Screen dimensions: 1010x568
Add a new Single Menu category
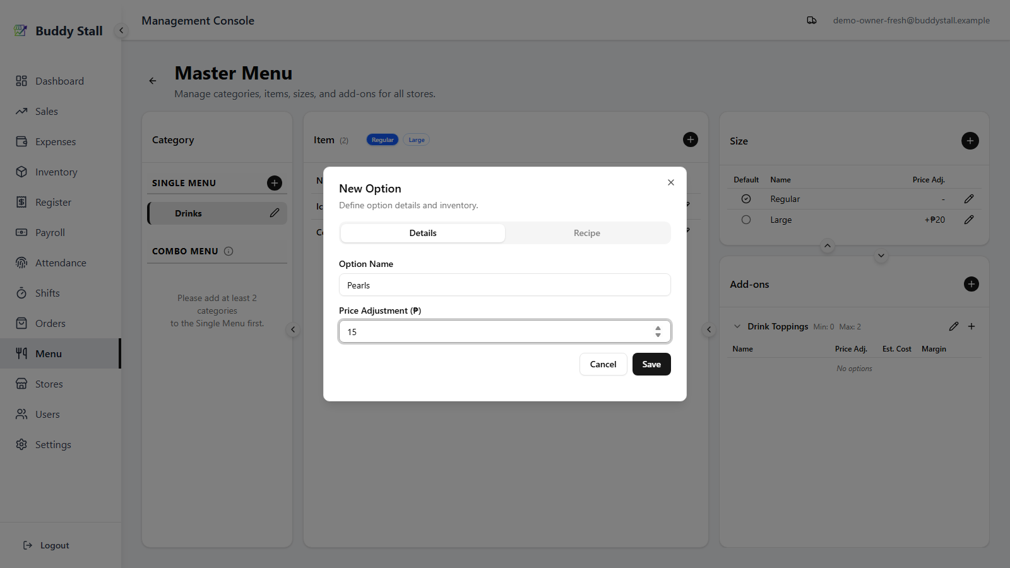pos(275,183)
